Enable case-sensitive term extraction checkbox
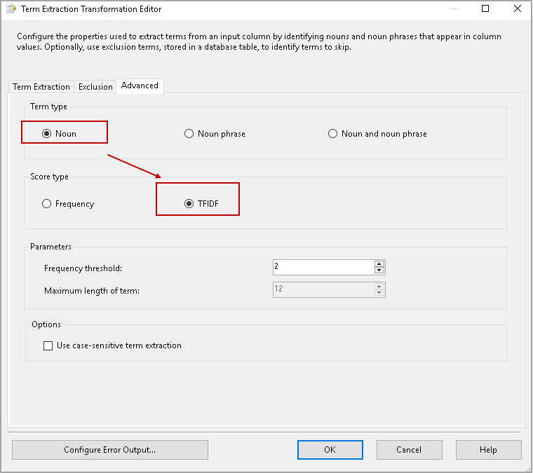The image size is (533, 473). tap(48, 345)
